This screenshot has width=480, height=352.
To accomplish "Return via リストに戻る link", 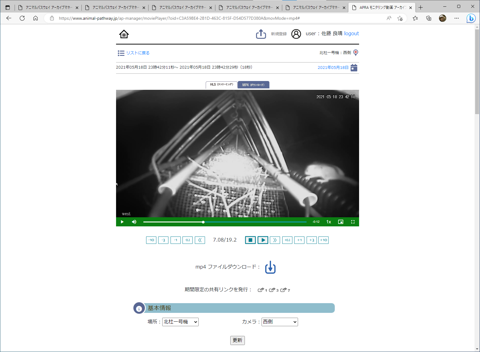I will coord(138,53).
